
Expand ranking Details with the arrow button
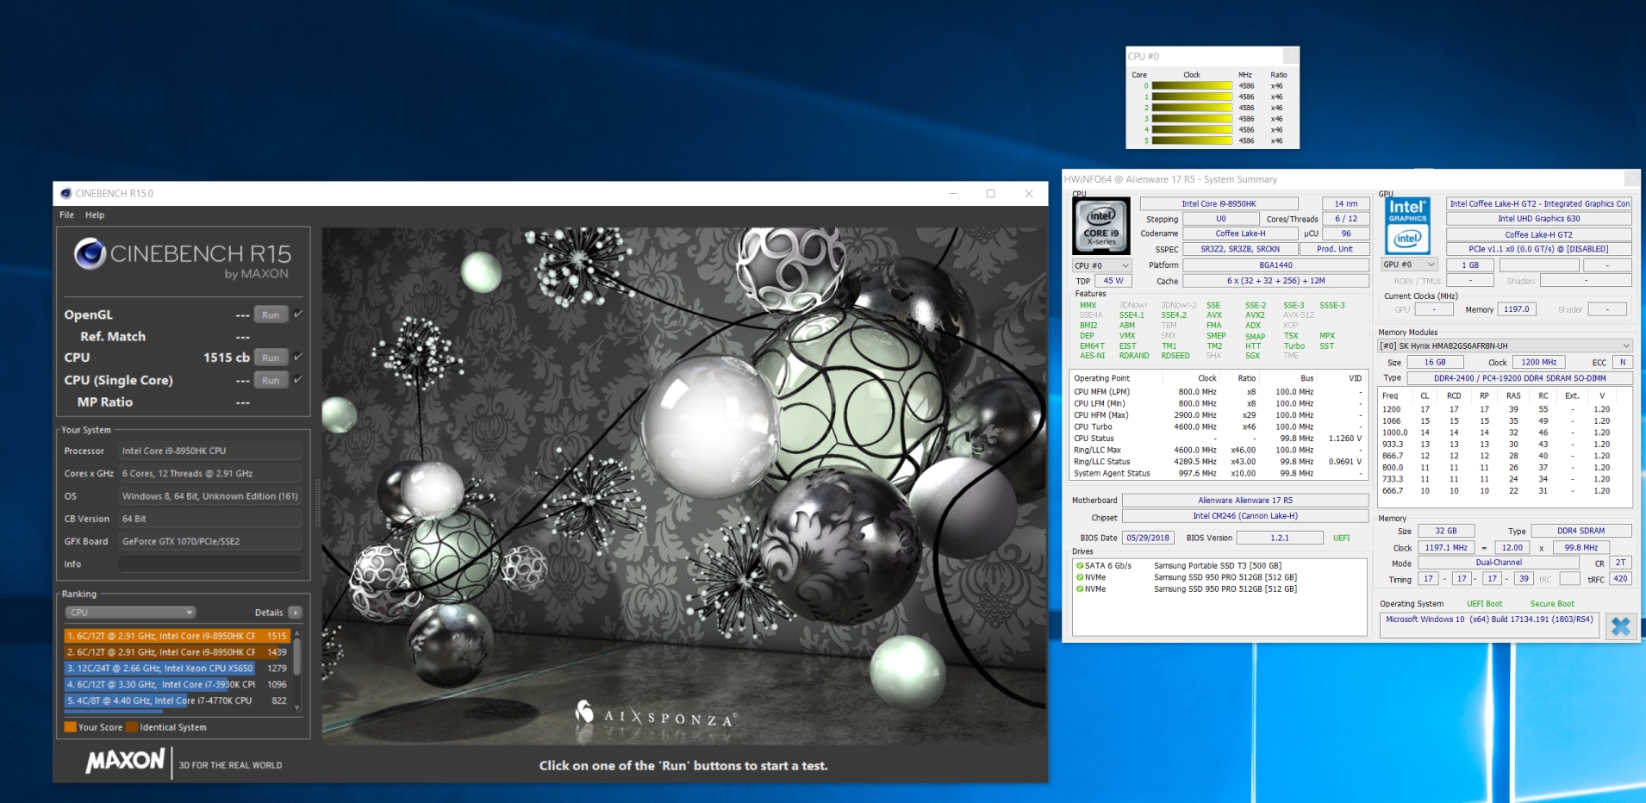295,613
